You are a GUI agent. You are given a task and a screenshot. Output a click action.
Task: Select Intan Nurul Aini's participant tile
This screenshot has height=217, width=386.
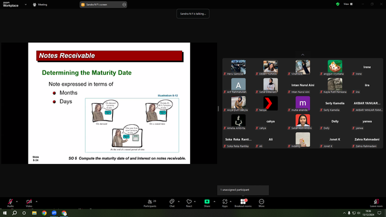tap(303, 86)
